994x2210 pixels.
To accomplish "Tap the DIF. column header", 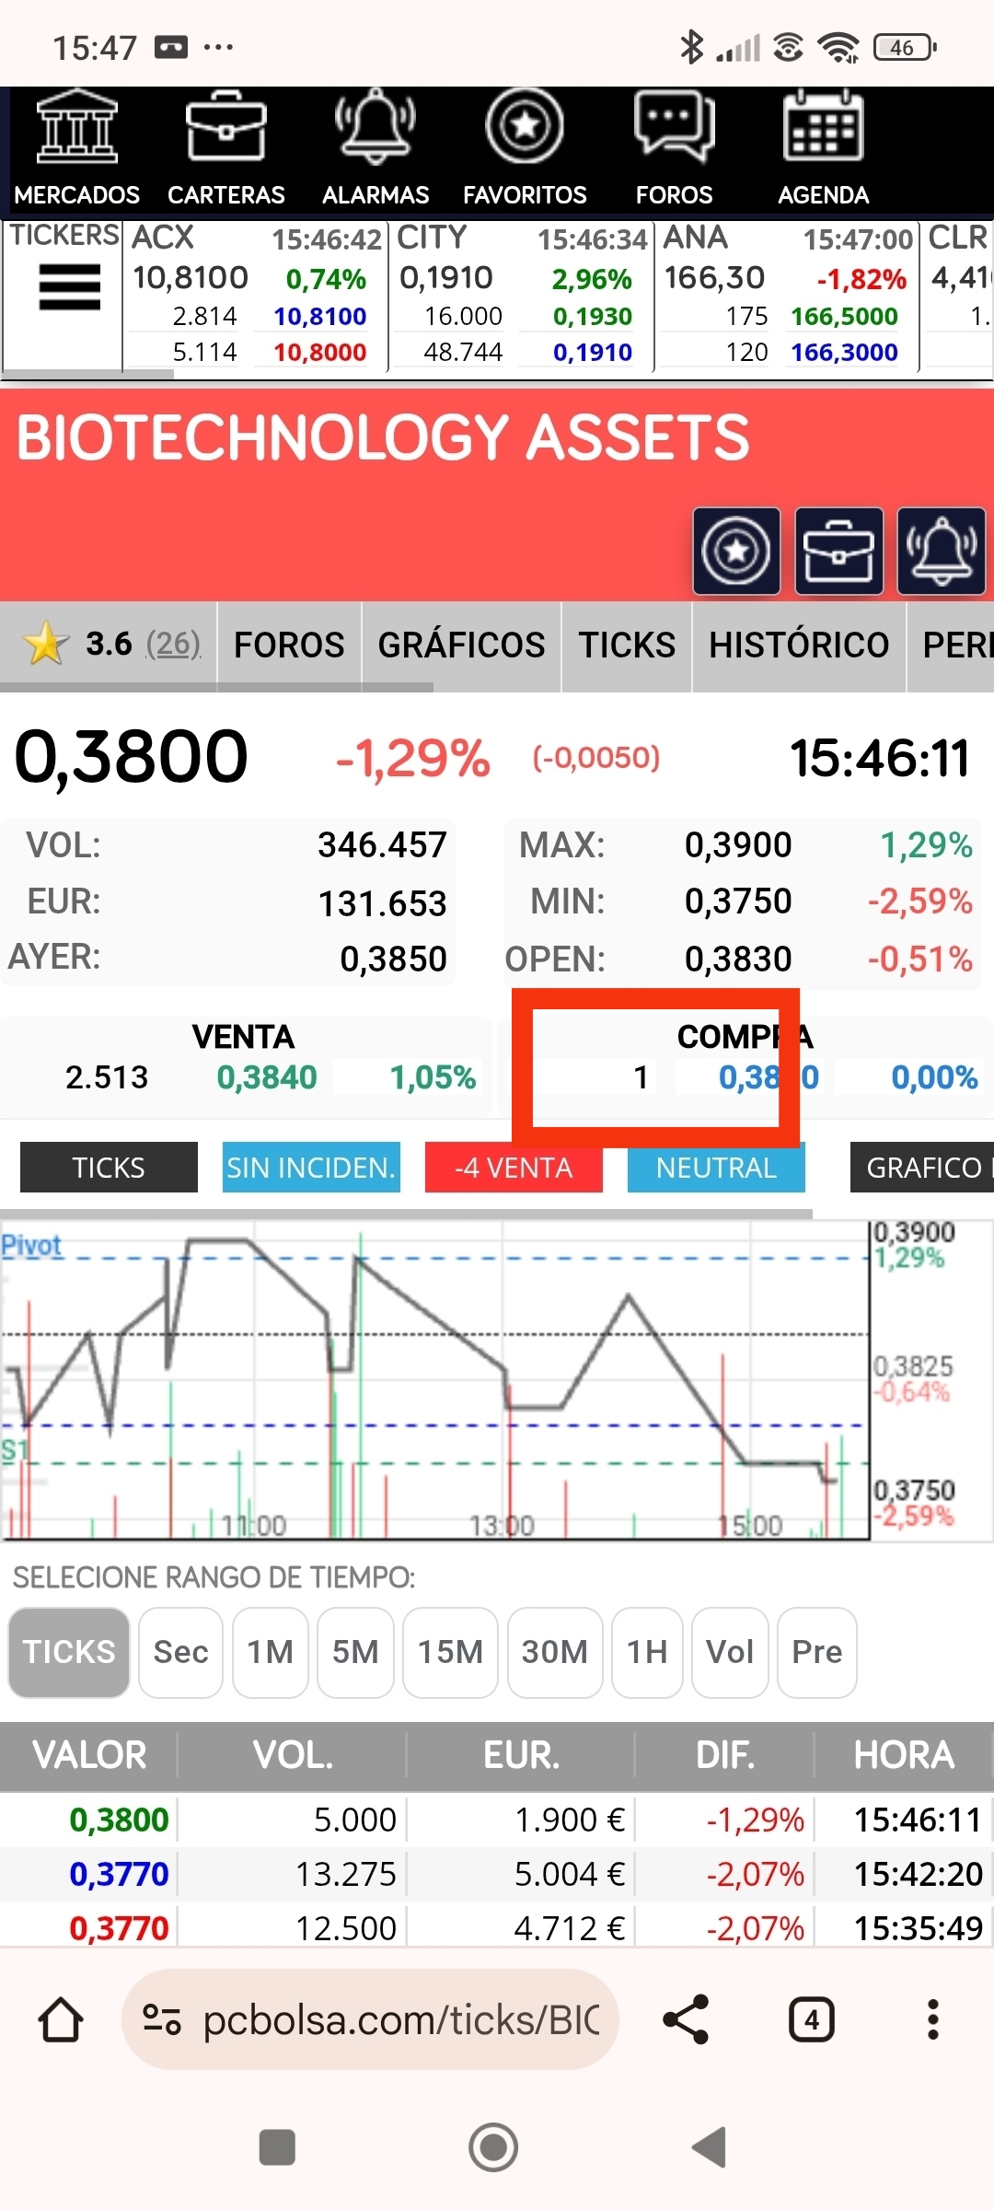I will (x=725, y=1754).
